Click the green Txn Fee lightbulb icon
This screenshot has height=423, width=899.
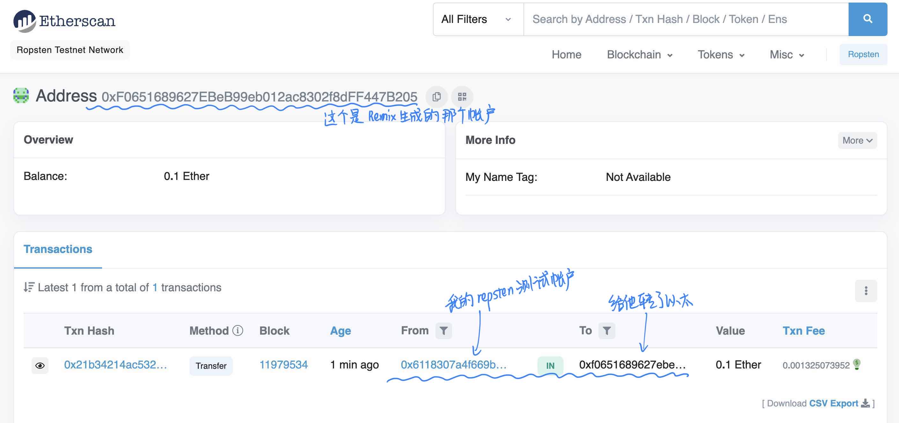coord(857,364)
